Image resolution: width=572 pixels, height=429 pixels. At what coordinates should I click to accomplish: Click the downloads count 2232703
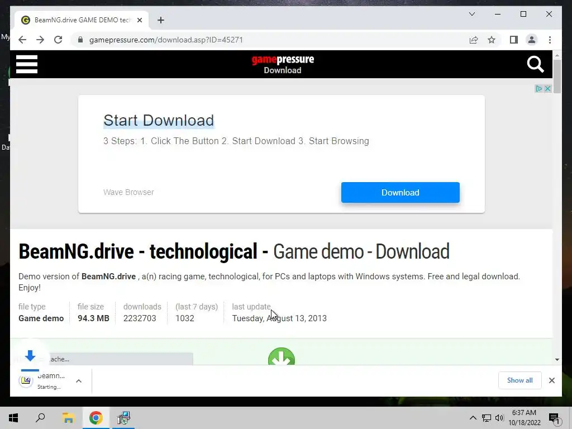click(x=140, y=318)
